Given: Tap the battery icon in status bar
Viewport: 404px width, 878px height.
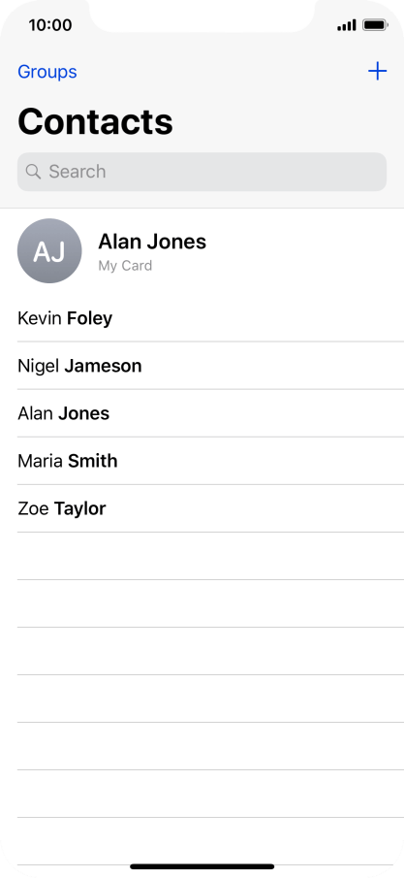Looking at the screenshot, I should click(375, 25).
